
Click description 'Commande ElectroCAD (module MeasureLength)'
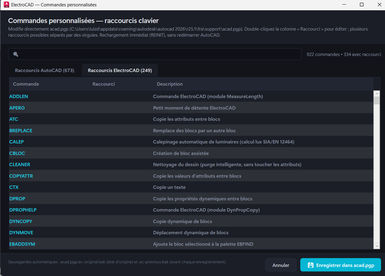point(208,97)
